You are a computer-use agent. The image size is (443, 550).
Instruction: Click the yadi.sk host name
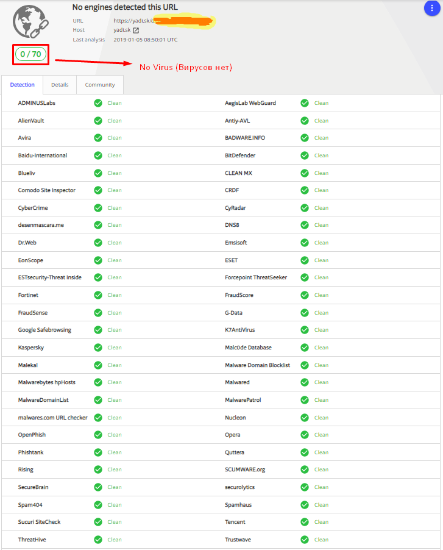tap(122, 30)
